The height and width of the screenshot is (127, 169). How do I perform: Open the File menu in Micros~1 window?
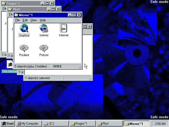17,20
